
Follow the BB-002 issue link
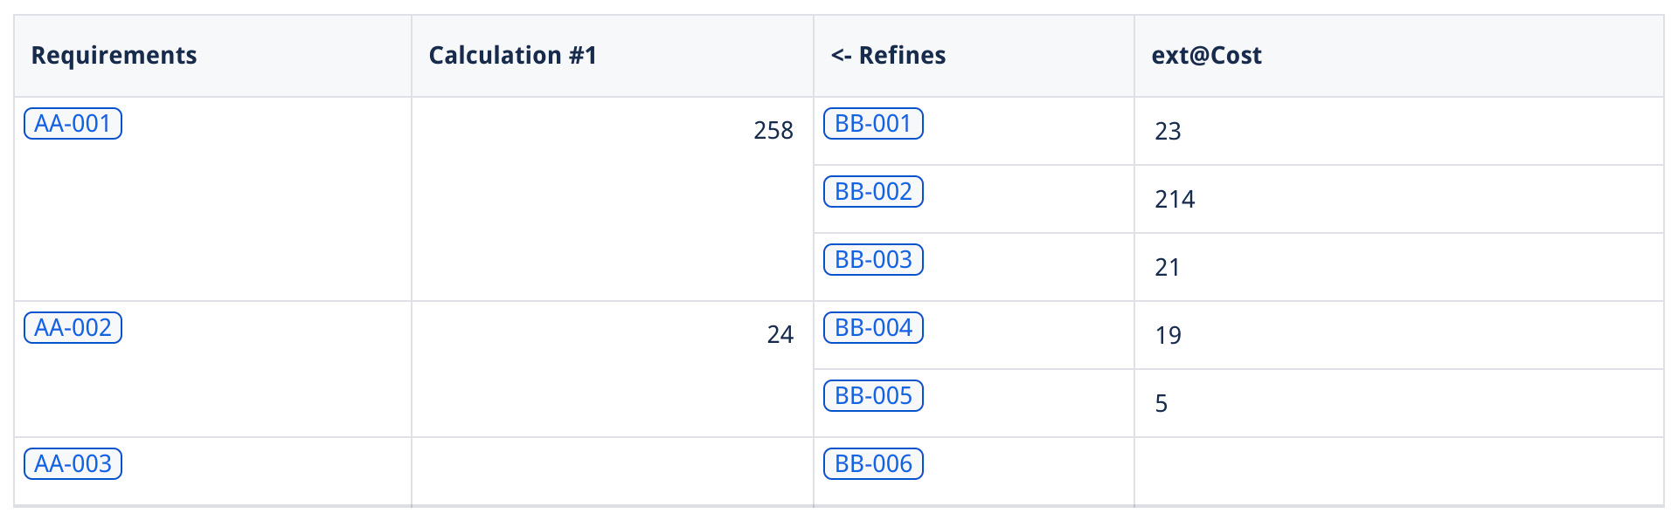(x=873, y=192)
